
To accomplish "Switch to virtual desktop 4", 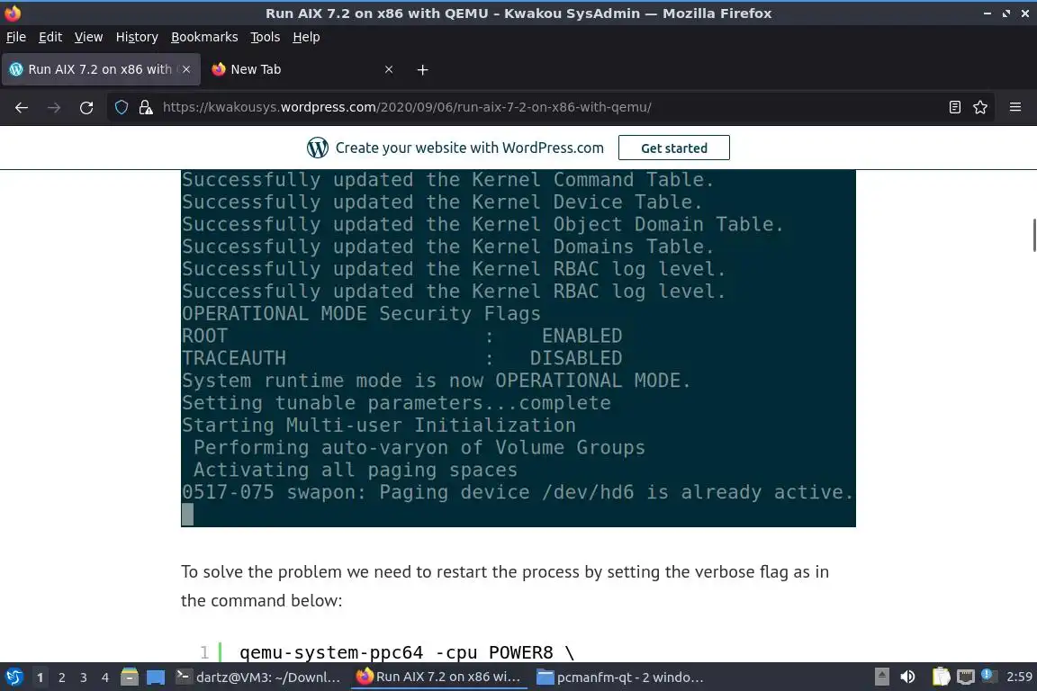I will (105, 678).
